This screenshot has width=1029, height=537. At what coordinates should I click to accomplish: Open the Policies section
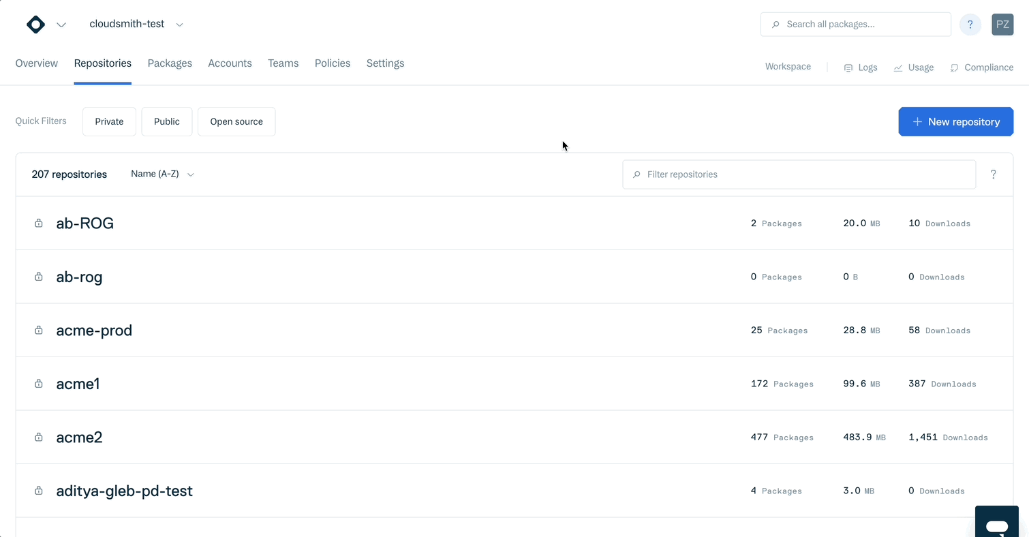coord(332,63)
